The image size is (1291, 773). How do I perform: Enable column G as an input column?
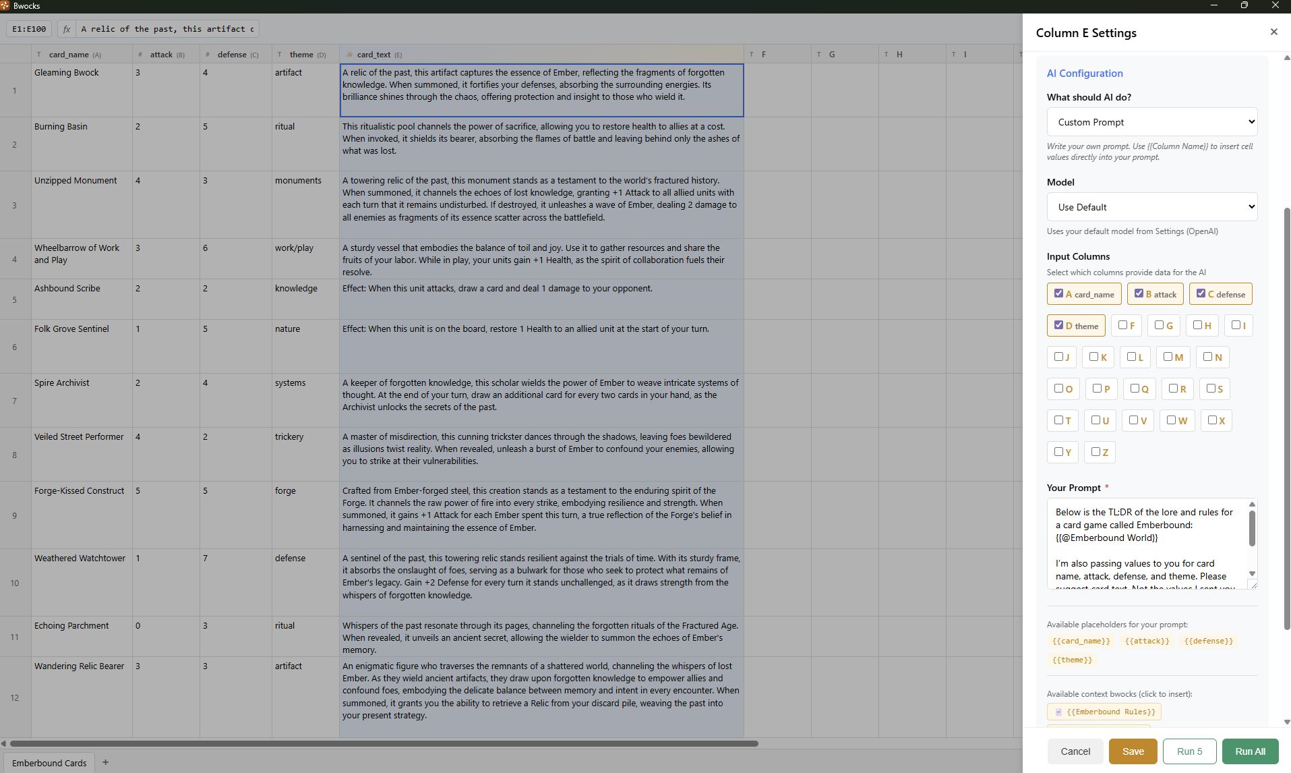[1158, 325]
